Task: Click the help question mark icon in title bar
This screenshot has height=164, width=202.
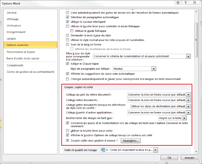Action: 186,2
